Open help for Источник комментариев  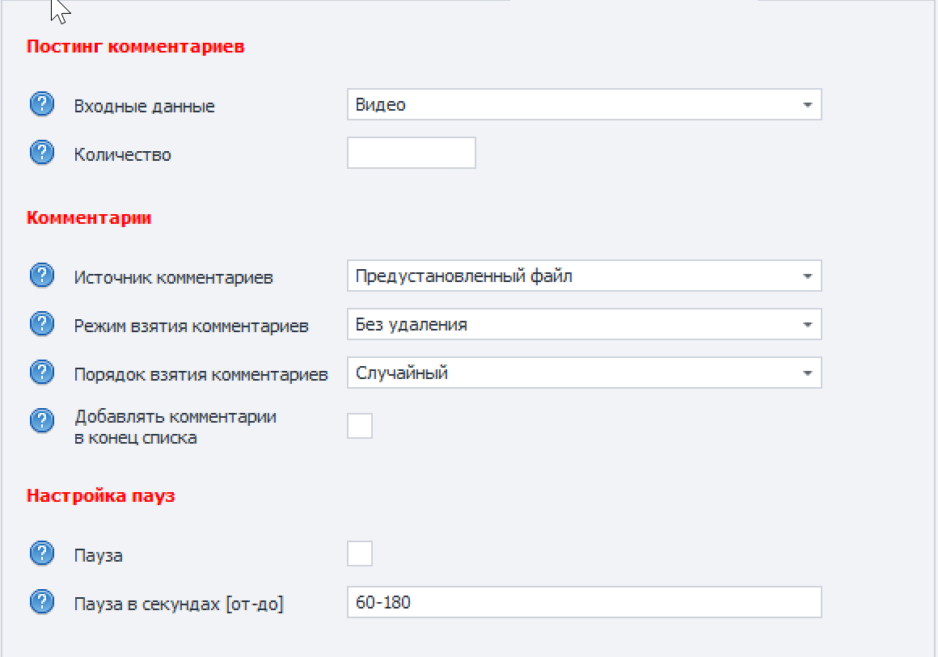[42, 276]
